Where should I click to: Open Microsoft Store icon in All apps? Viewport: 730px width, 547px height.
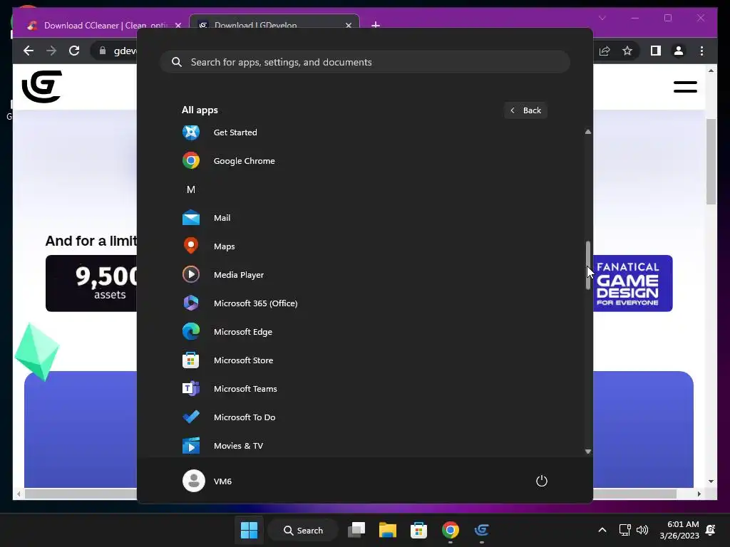pos(191,360)
